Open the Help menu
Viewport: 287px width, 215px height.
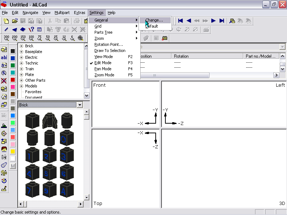pyautogui.click(x=112, y=13)
